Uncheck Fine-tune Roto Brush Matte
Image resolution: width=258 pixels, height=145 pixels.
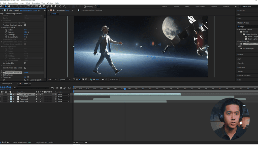[x=25, y=25]
